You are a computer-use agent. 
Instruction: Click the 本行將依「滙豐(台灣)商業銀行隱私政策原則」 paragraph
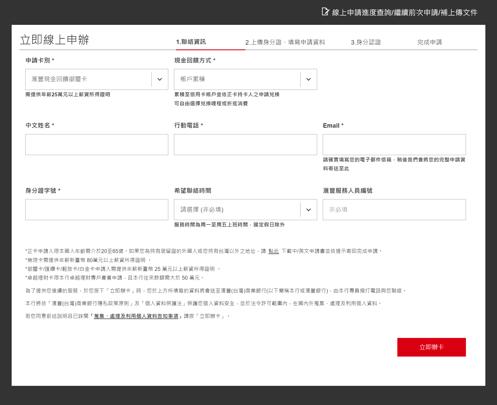tap(203, 303)
